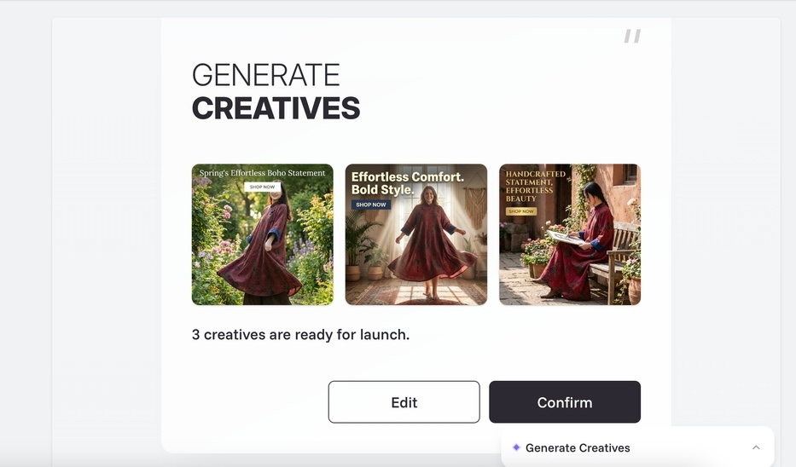Click the 3 creatives are ready text
The image size is (796, 467).
click(300, 335)
